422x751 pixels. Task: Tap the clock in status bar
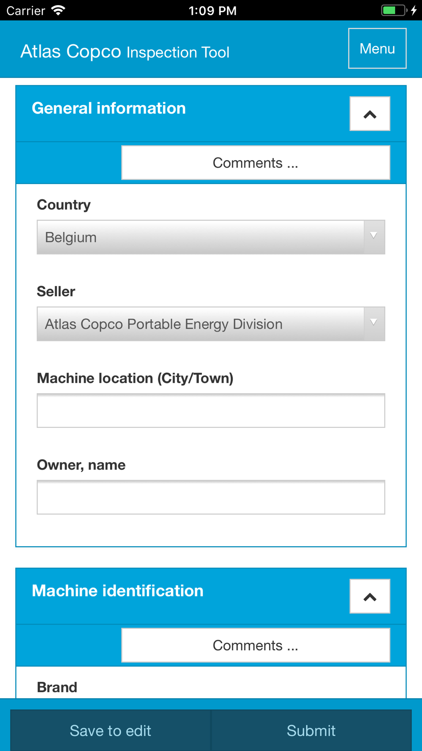[x=212, y=11]
